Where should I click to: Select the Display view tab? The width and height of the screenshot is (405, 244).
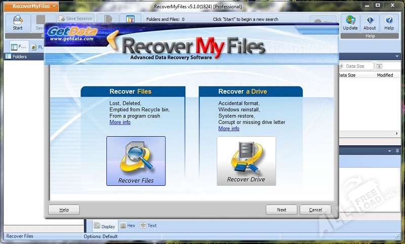point(104,226)
